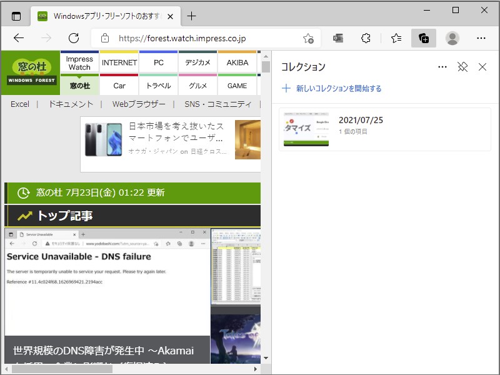
Task: Open the コレクション panel (...) options menu
Action: coord(442,67)
